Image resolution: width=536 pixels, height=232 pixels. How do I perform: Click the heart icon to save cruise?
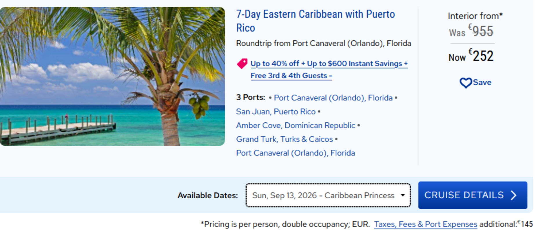466,83
